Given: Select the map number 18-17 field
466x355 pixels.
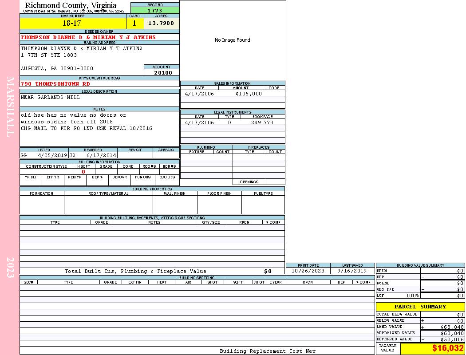Looking at the screenshot, I should (x=72, y=23).
